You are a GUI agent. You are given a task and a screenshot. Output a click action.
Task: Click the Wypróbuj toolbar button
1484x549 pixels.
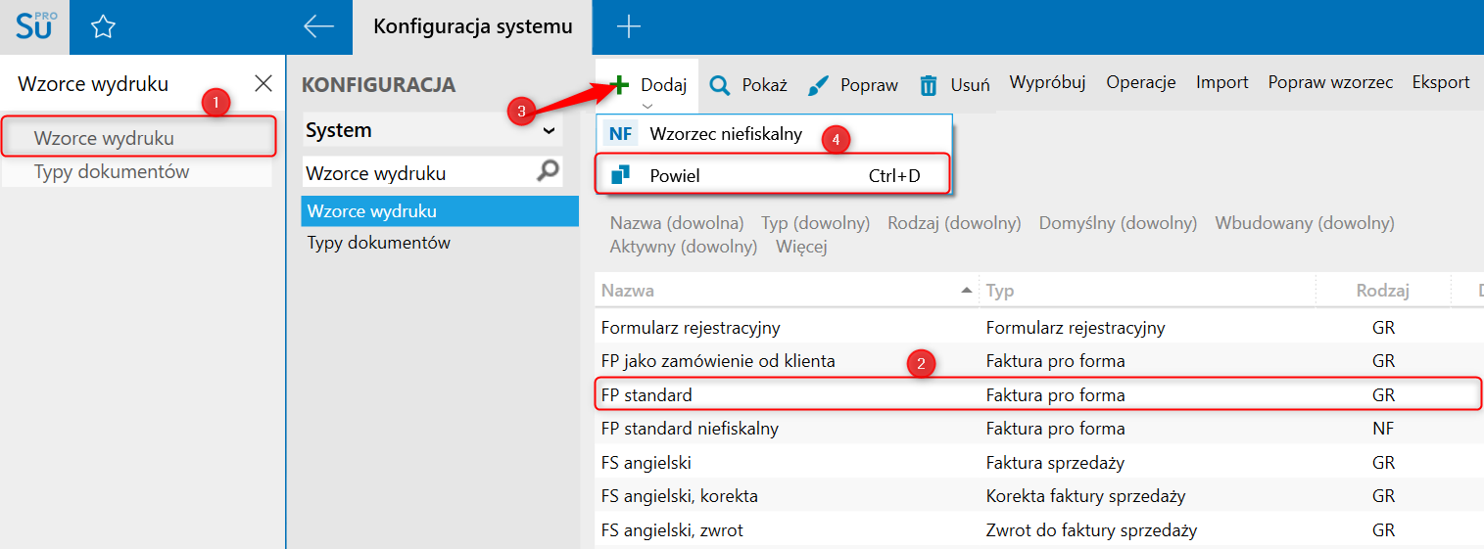point(1047,83)
